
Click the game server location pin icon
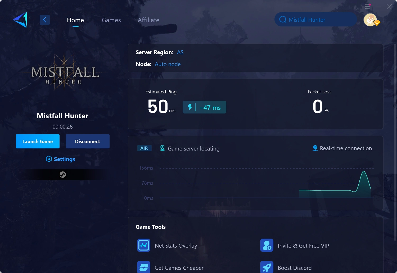point(163,148)
